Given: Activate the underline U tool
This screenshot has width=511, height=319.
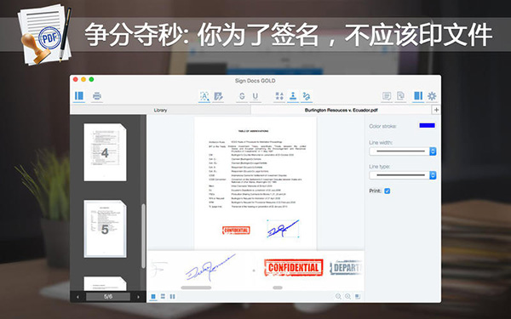Looking at the screenshot, I should (255, 96).
